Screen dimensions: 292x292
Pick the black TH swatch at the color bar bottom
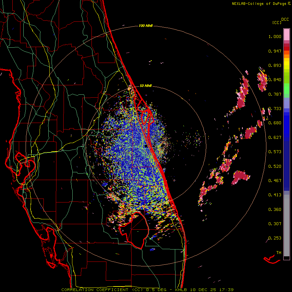[286, 258]
